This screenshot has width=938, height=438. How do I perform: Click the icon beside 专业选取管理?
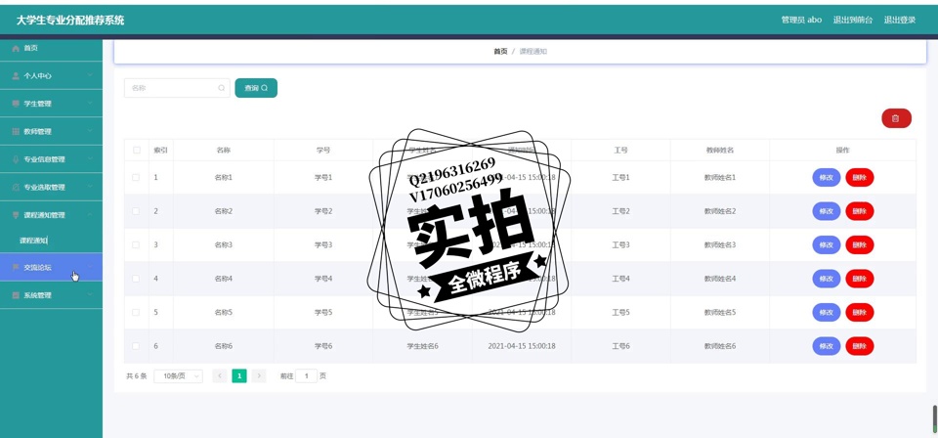tap(16, 188)
